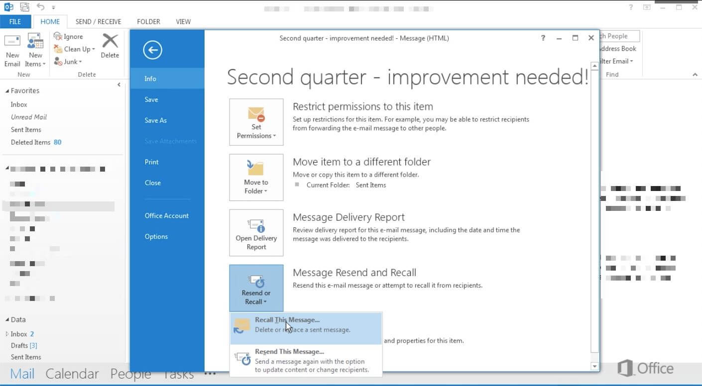Open Options from the backstage sidebar
Screen dimensions: 702x386
coord(156,236)
